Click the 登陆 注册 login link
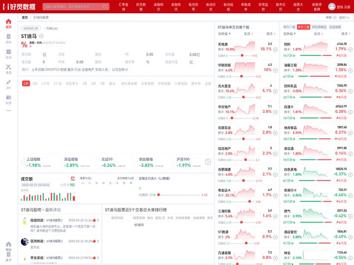 (343, 7)
